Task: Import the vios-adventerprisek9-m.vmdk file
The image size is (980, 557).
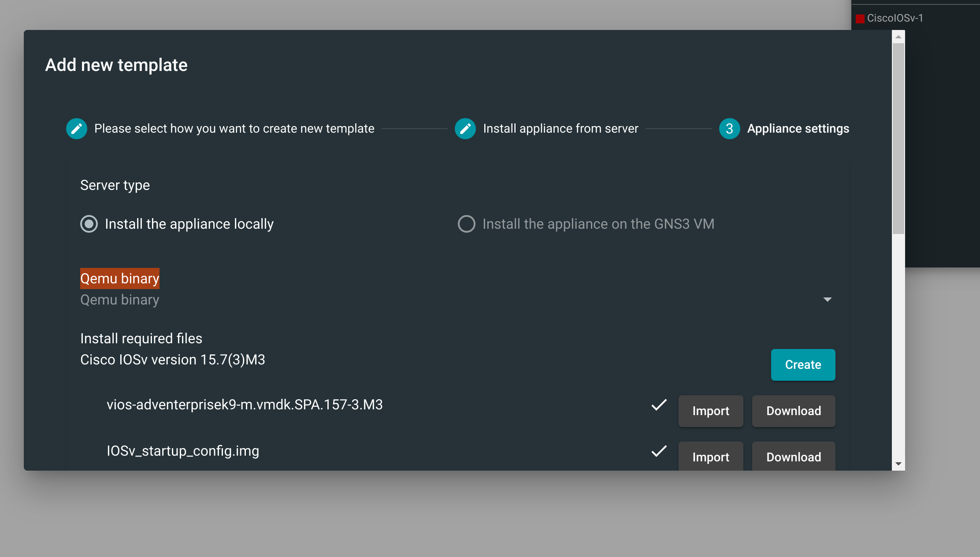Action: [711, 411]
